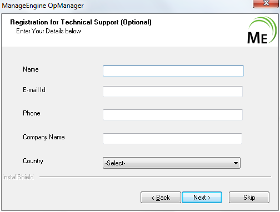Click the 'Enter Your Details below' subtitle
Image resolution: width=280 pixels, height=212 pixels.
(48, 31)
